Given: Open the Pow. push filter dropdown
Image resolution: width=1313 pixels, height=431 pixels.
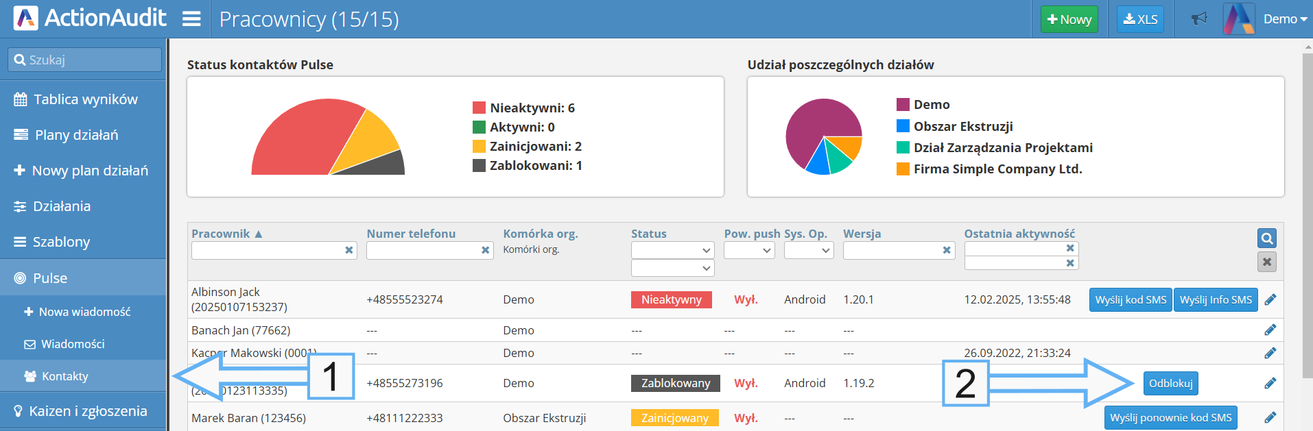Looking at the screenshot, I should (749, 251).
